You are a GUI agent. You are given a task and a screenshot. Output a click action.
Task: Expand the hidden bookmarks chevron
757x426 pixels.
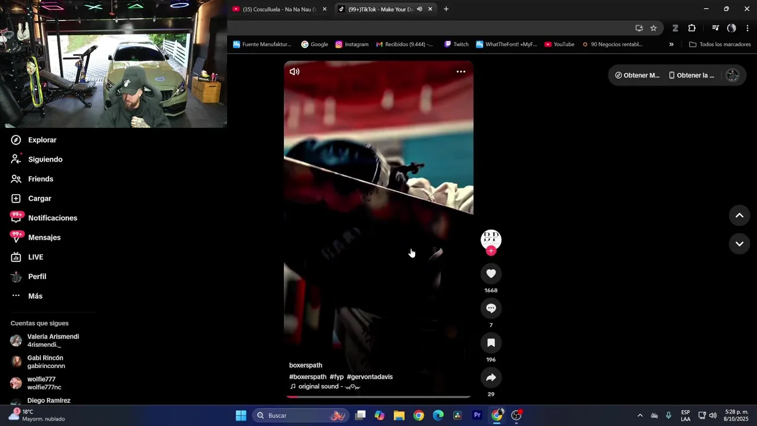coord(671,44)
